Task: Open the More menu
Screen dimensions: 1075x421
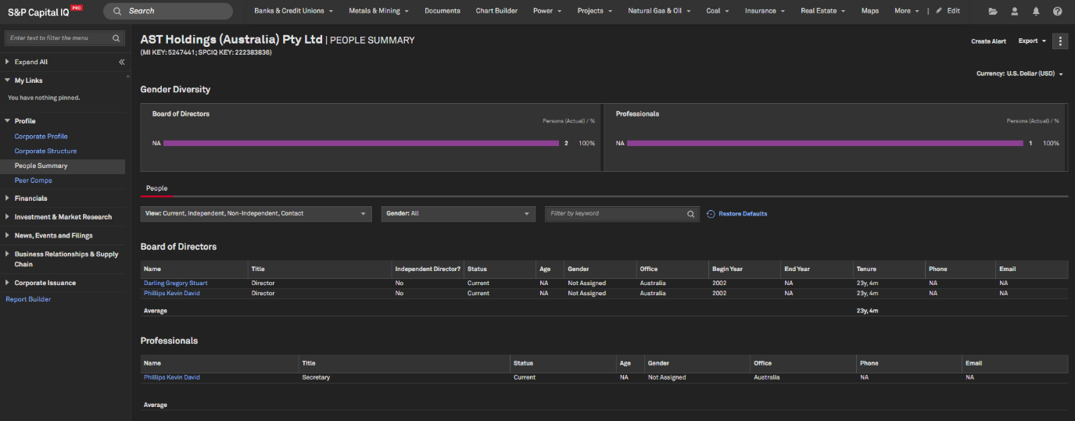Action: click(x=907, y=11)
